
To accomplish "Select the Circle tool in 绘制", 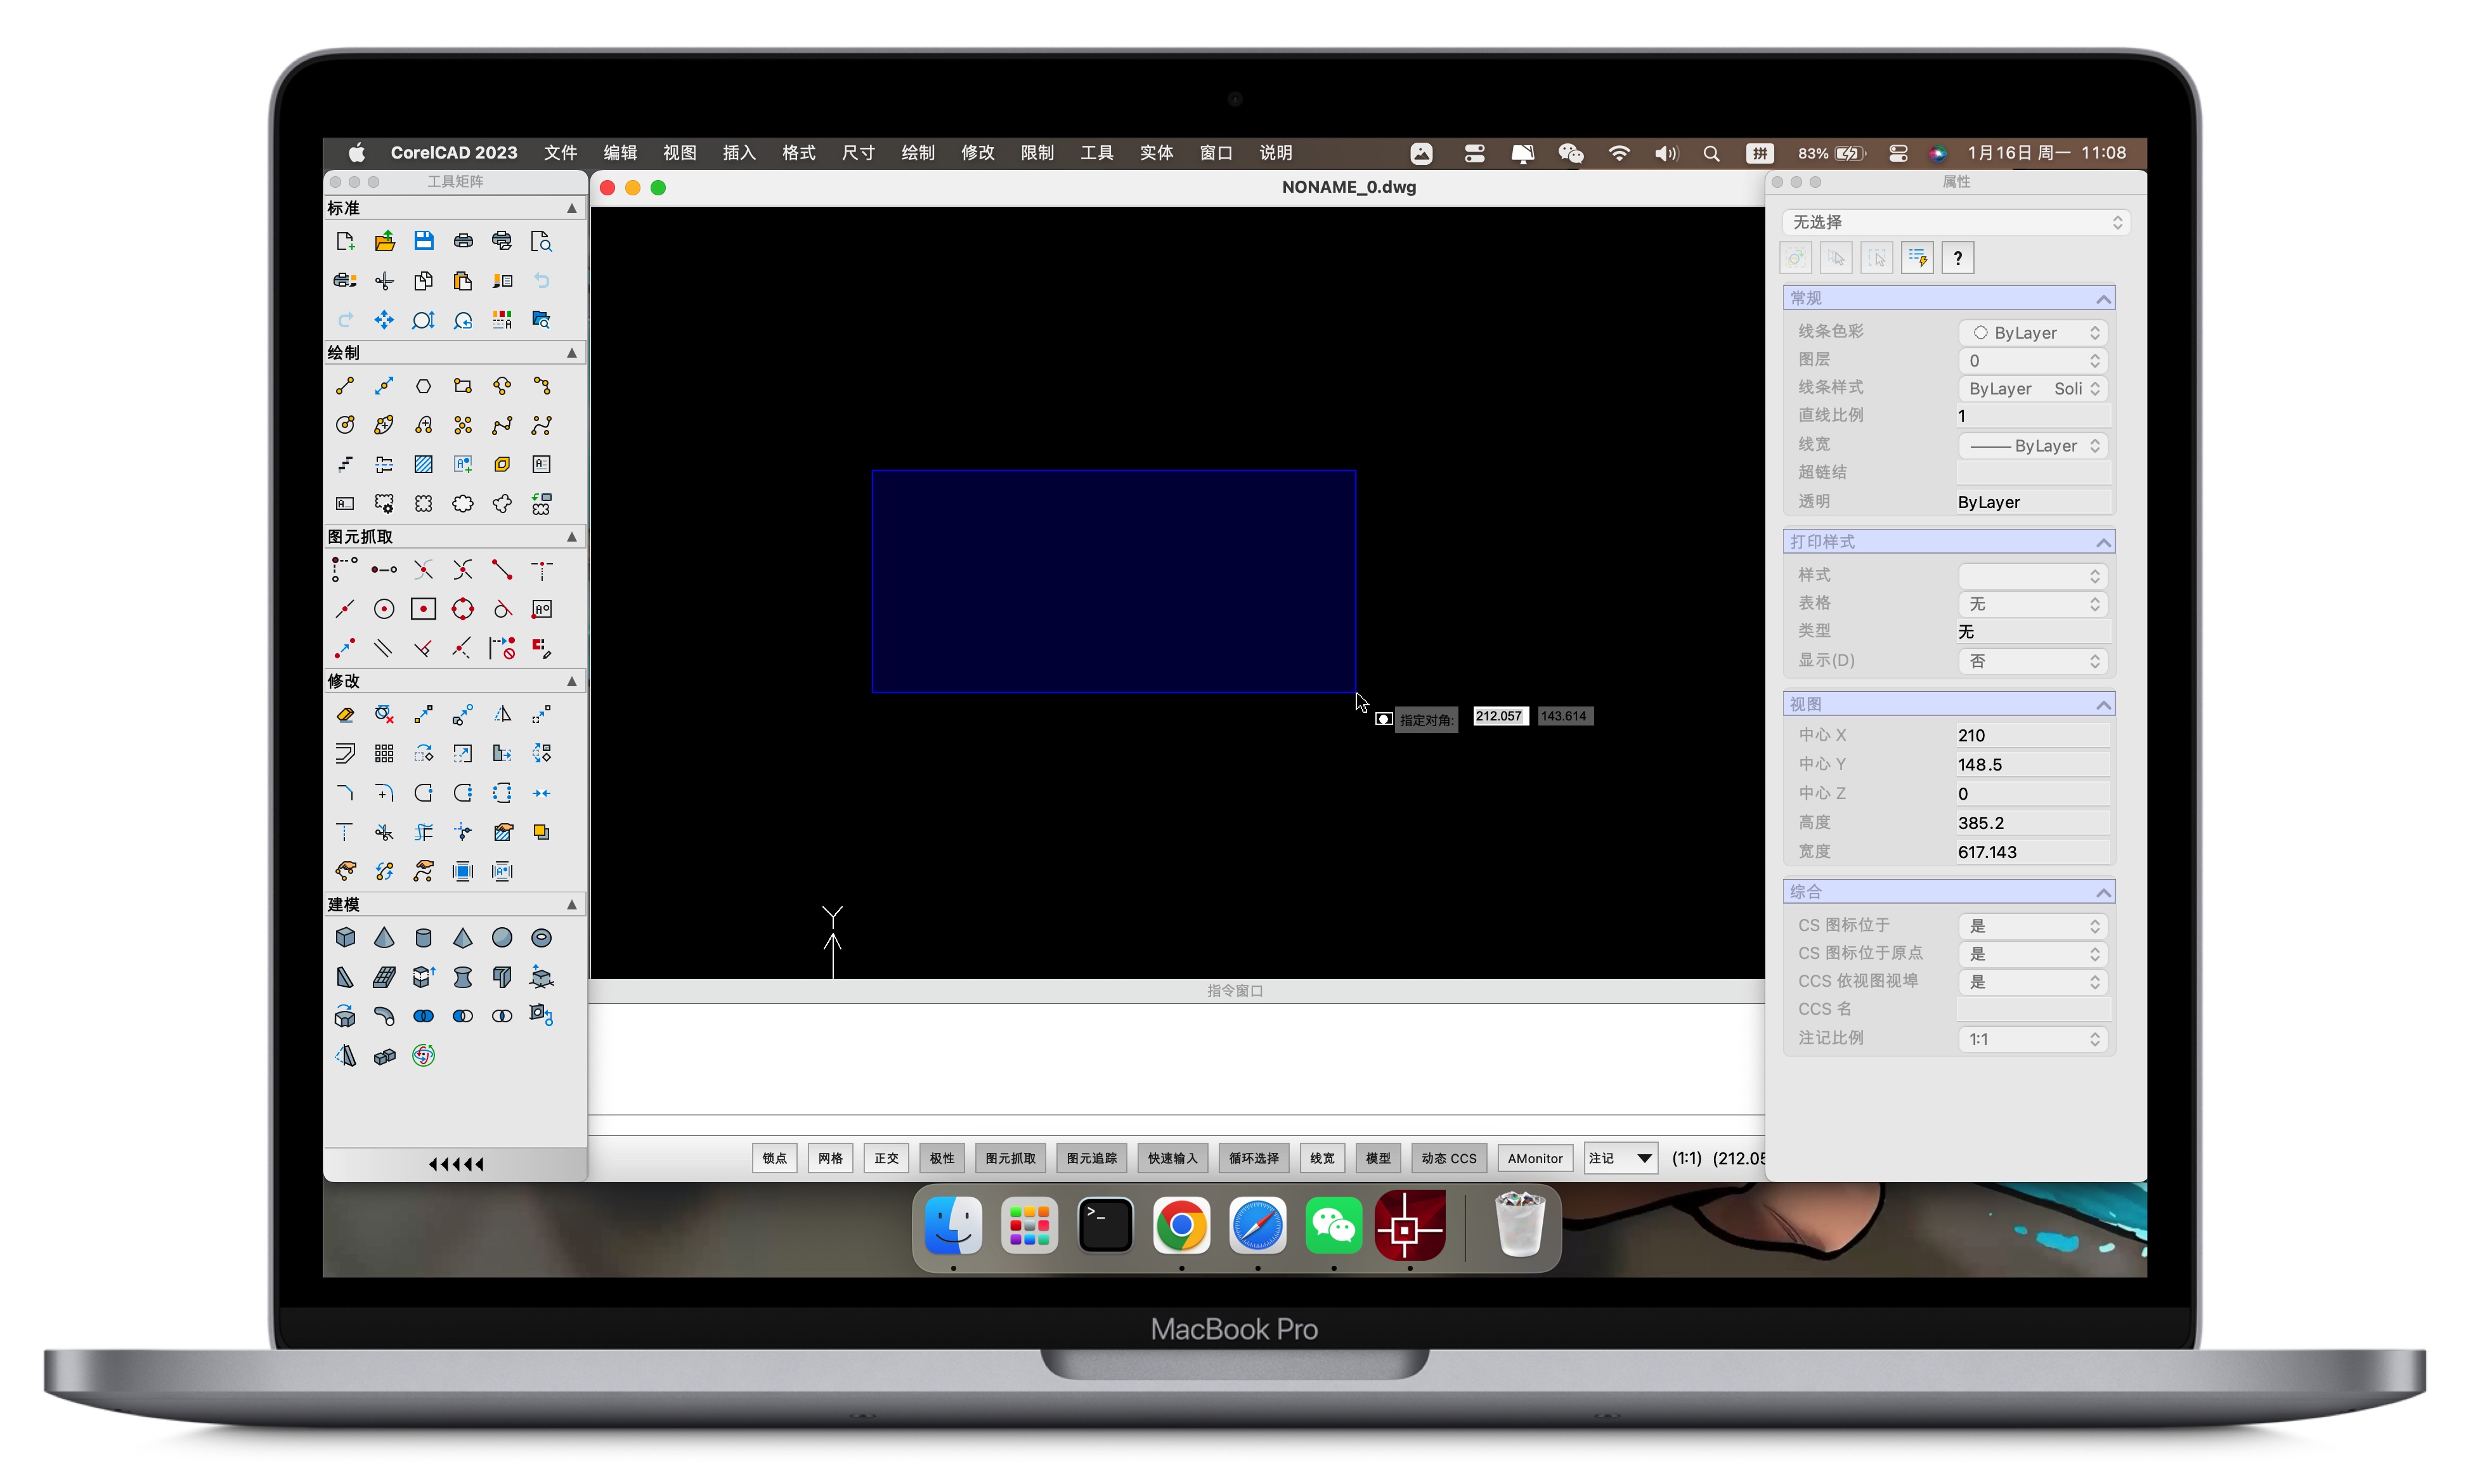I will coord(345,425).
